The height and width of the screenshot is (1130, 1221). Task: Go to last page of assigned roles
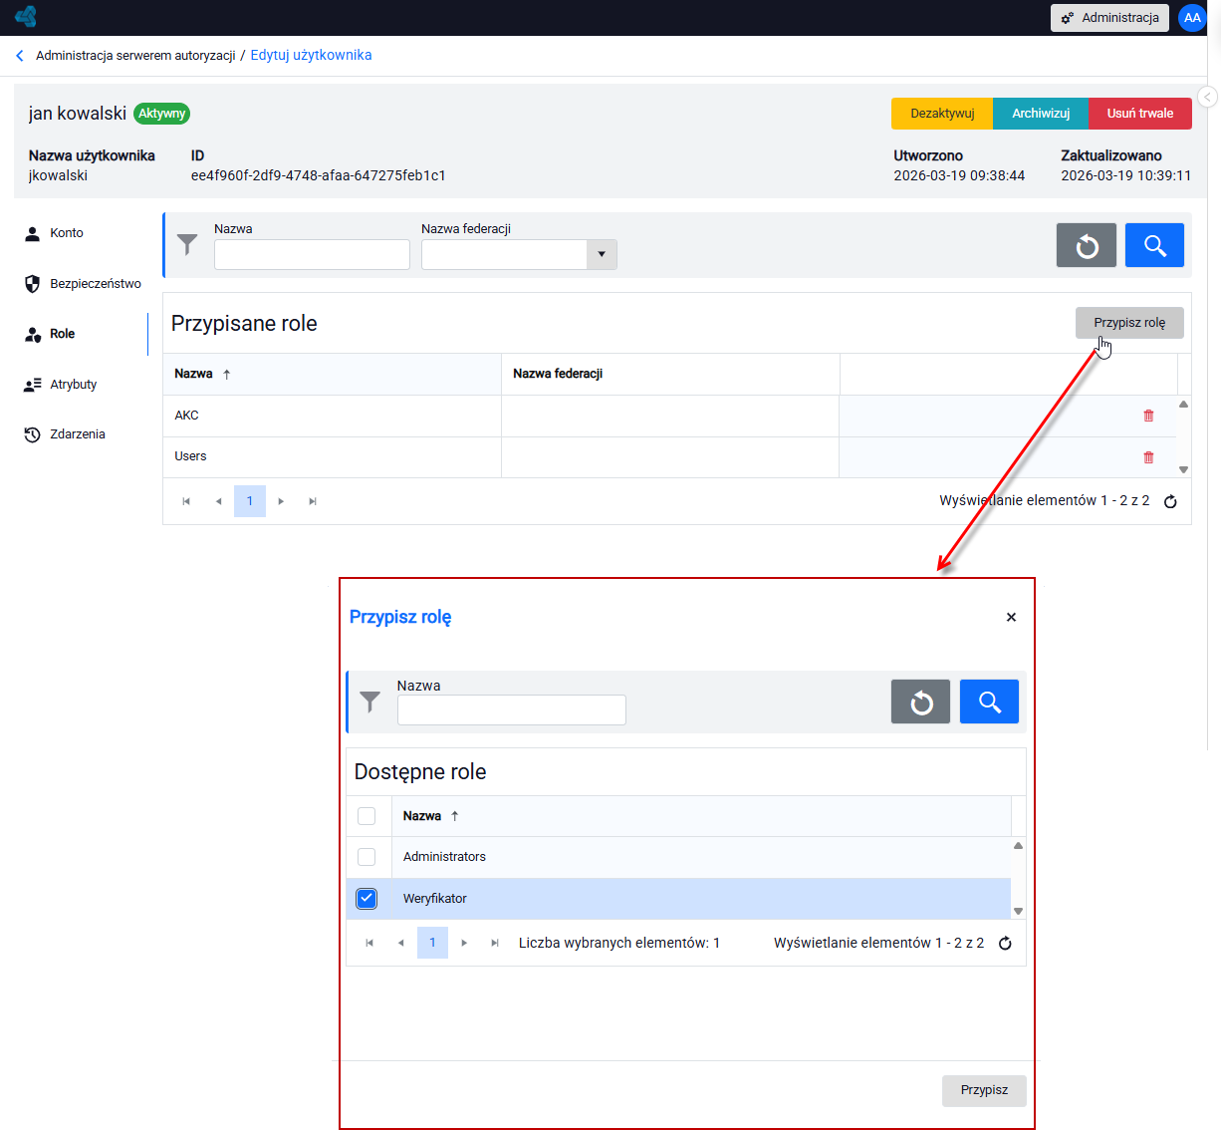313,501
